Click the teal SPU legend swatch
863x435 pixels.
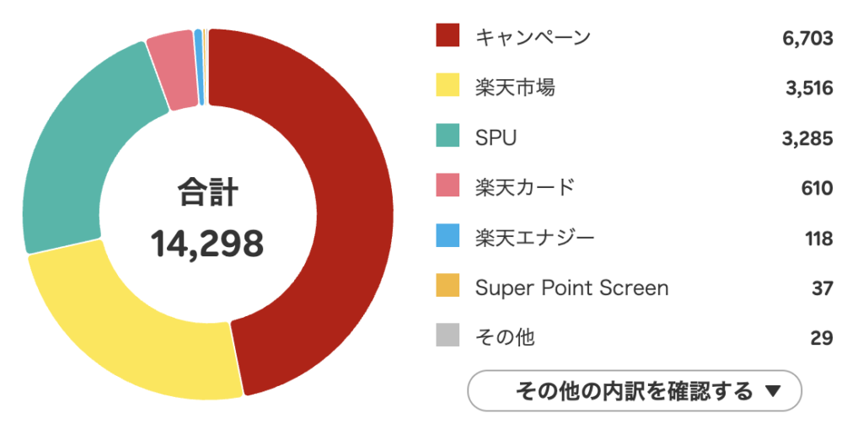(x=448, y=136)
